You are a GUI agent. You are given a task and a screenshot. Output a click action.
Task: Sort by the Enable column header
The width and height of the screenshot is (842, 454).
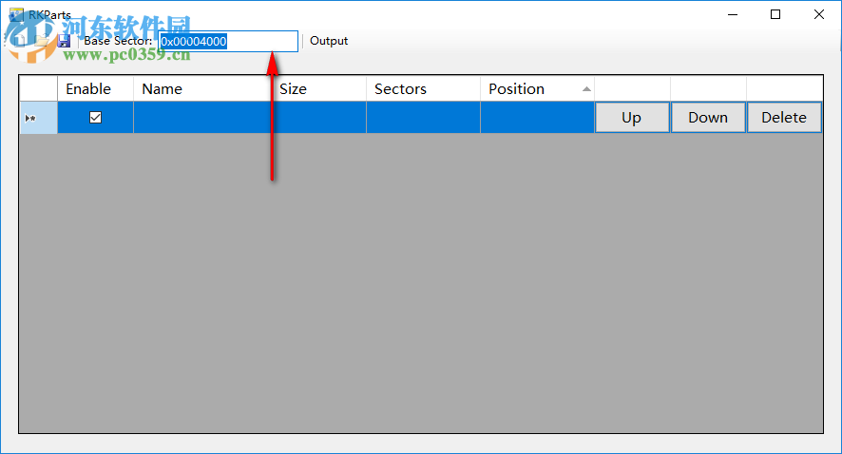(88, 89)
